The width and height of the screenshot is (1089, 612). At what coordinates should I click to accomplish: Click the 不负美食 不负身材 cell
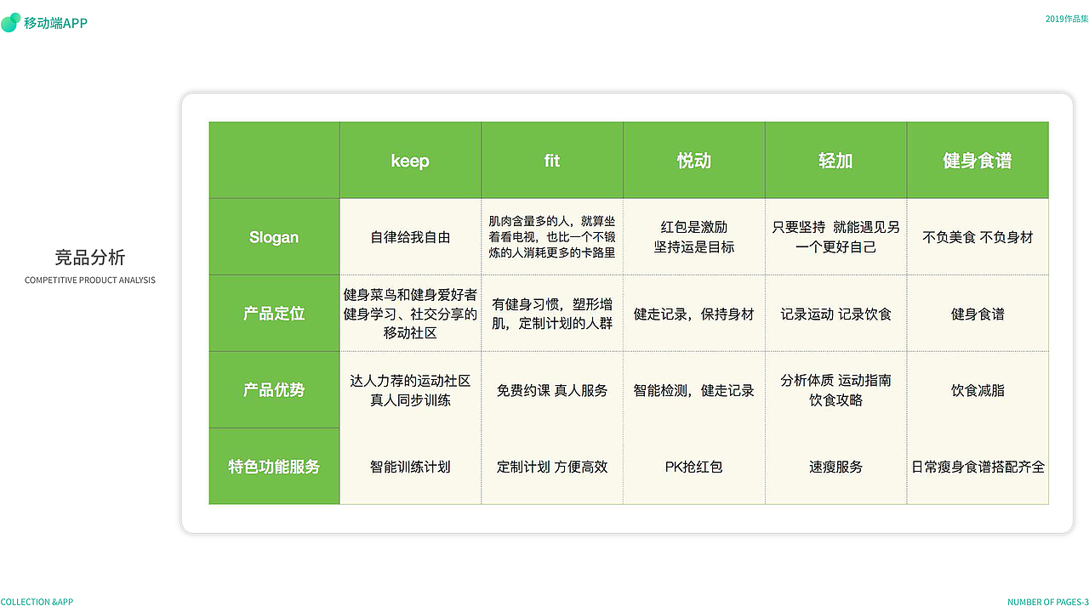coord(978,237)
